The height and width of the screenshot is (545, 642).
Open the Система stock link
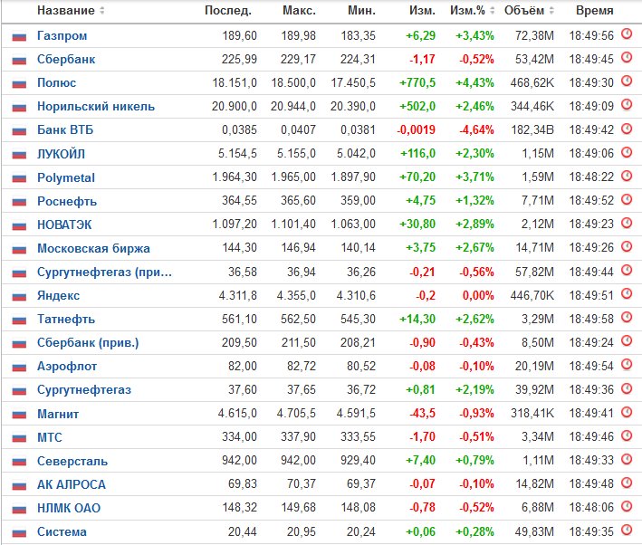[x=62, y=532]
